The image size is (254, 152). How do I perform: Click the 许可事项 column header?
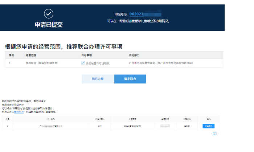tap(86, 55)
